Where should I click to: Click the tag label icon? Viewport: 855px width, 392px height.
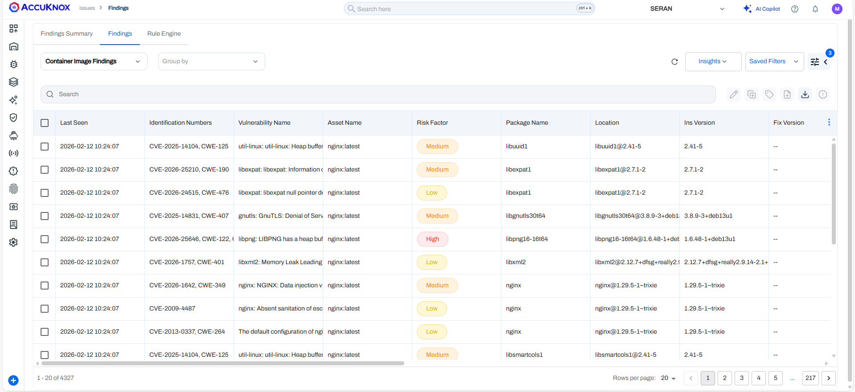[x=769, y=94]
